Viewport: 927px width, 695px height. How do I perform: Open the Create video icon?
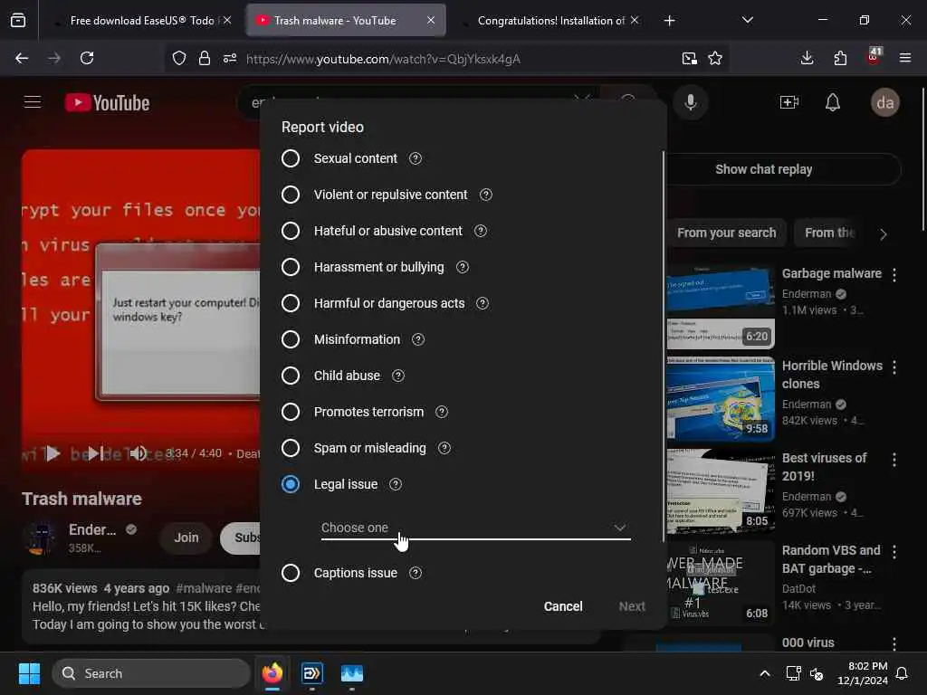(789, 102)
